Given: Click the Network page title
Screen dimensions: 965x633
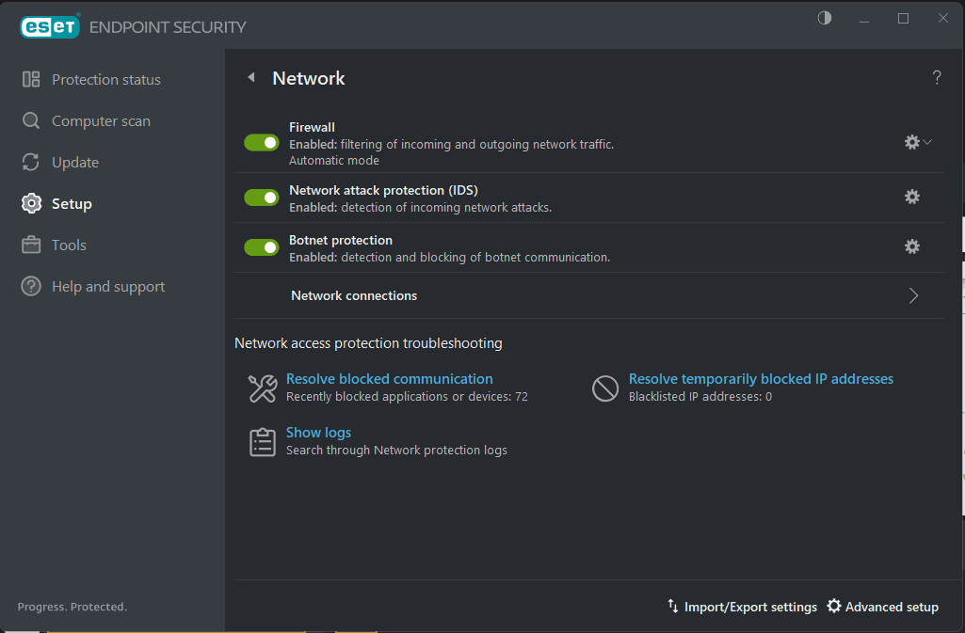Looking at the screenshot, I should pos(309,78).
